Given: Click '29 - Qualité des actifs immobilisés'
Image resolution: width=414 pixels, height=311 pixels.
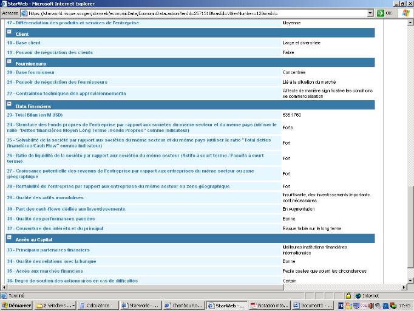Looking at the screenshot, I should pos(45,197).
